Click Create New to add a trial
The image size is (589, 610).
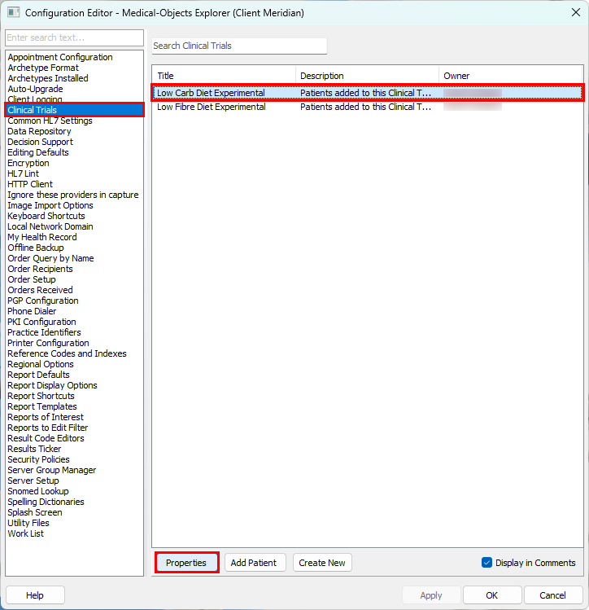coord(322,563)
